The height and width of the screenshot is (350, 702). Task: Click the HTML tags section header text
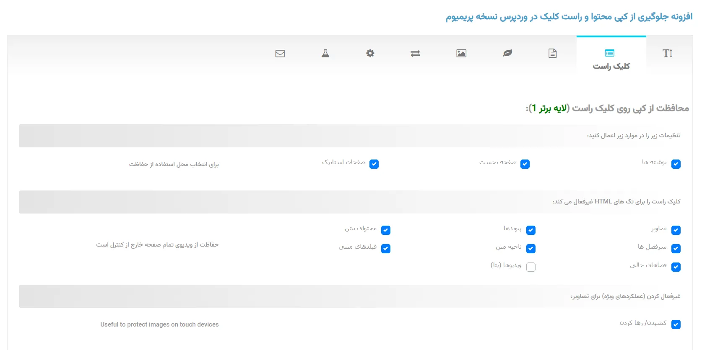click(616, 202)
